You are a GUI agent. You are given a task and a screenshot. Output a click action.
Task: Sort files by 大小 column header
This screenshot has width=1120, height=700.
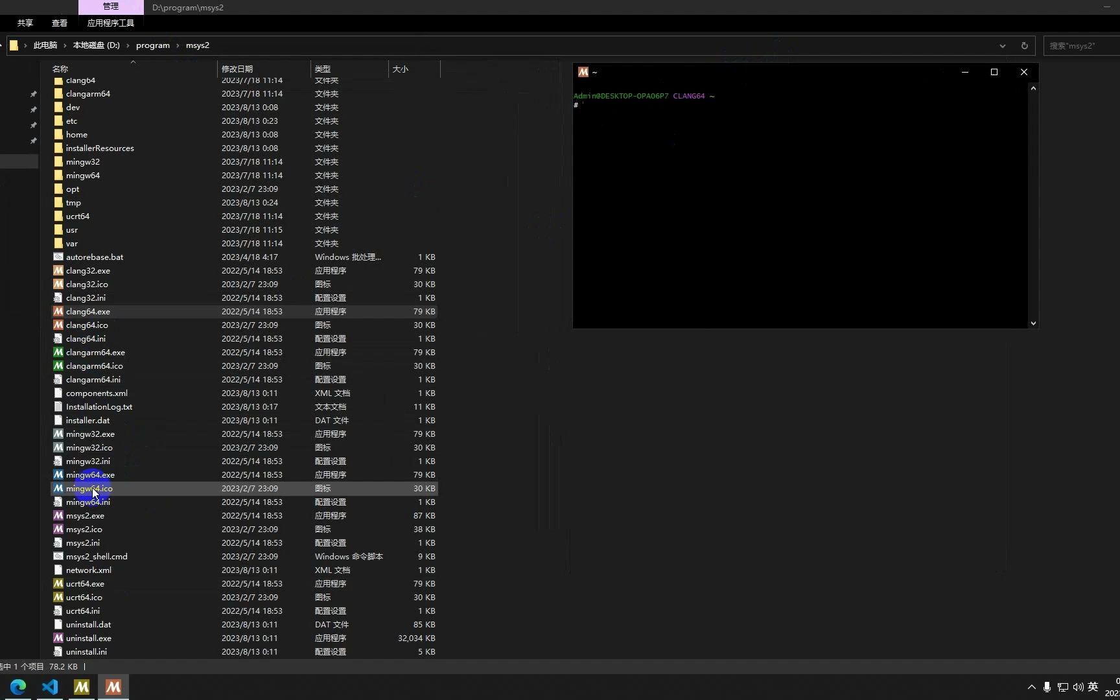tap(414, 69)
